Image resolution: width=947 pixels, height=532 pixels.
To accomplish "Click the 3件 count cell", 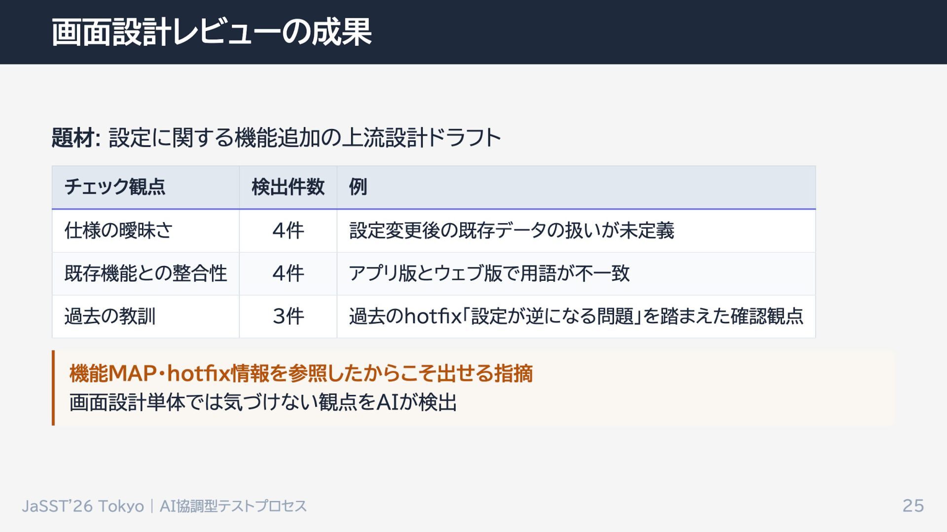I will (288, 316).
